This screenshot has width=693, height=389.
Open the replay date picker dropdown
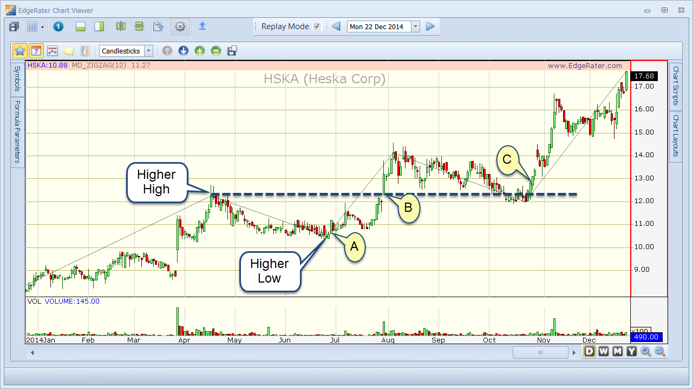click(x=415, y=26)
